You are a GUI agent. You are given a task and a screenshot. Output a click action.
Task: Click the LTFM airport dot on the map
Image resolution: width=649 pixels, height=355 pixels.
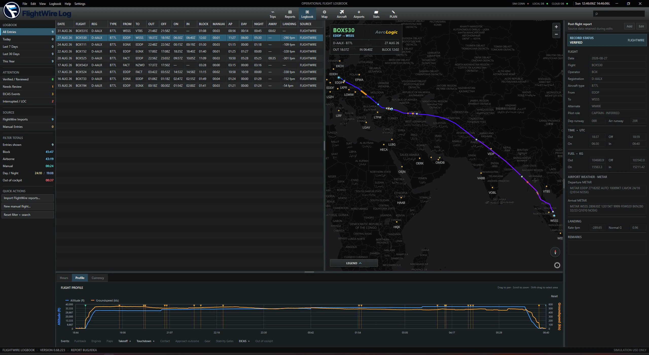[x=377, y=112]
